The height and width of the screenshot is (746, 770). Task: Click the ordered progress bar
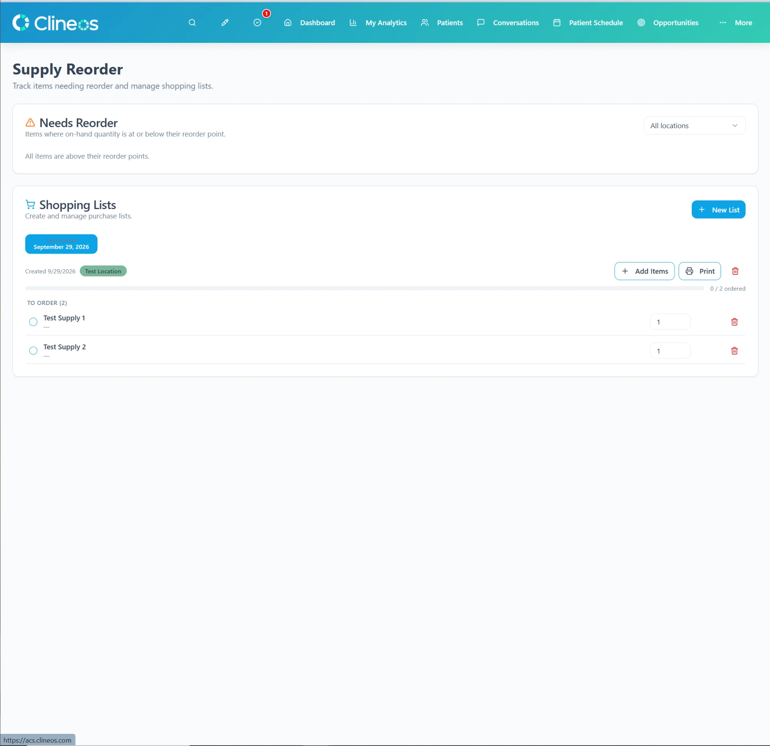(364, 288)
